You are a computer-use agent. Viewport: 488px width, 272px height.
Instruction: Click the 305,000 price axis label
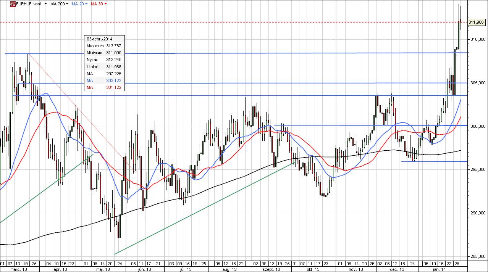[x=478, y=83]
